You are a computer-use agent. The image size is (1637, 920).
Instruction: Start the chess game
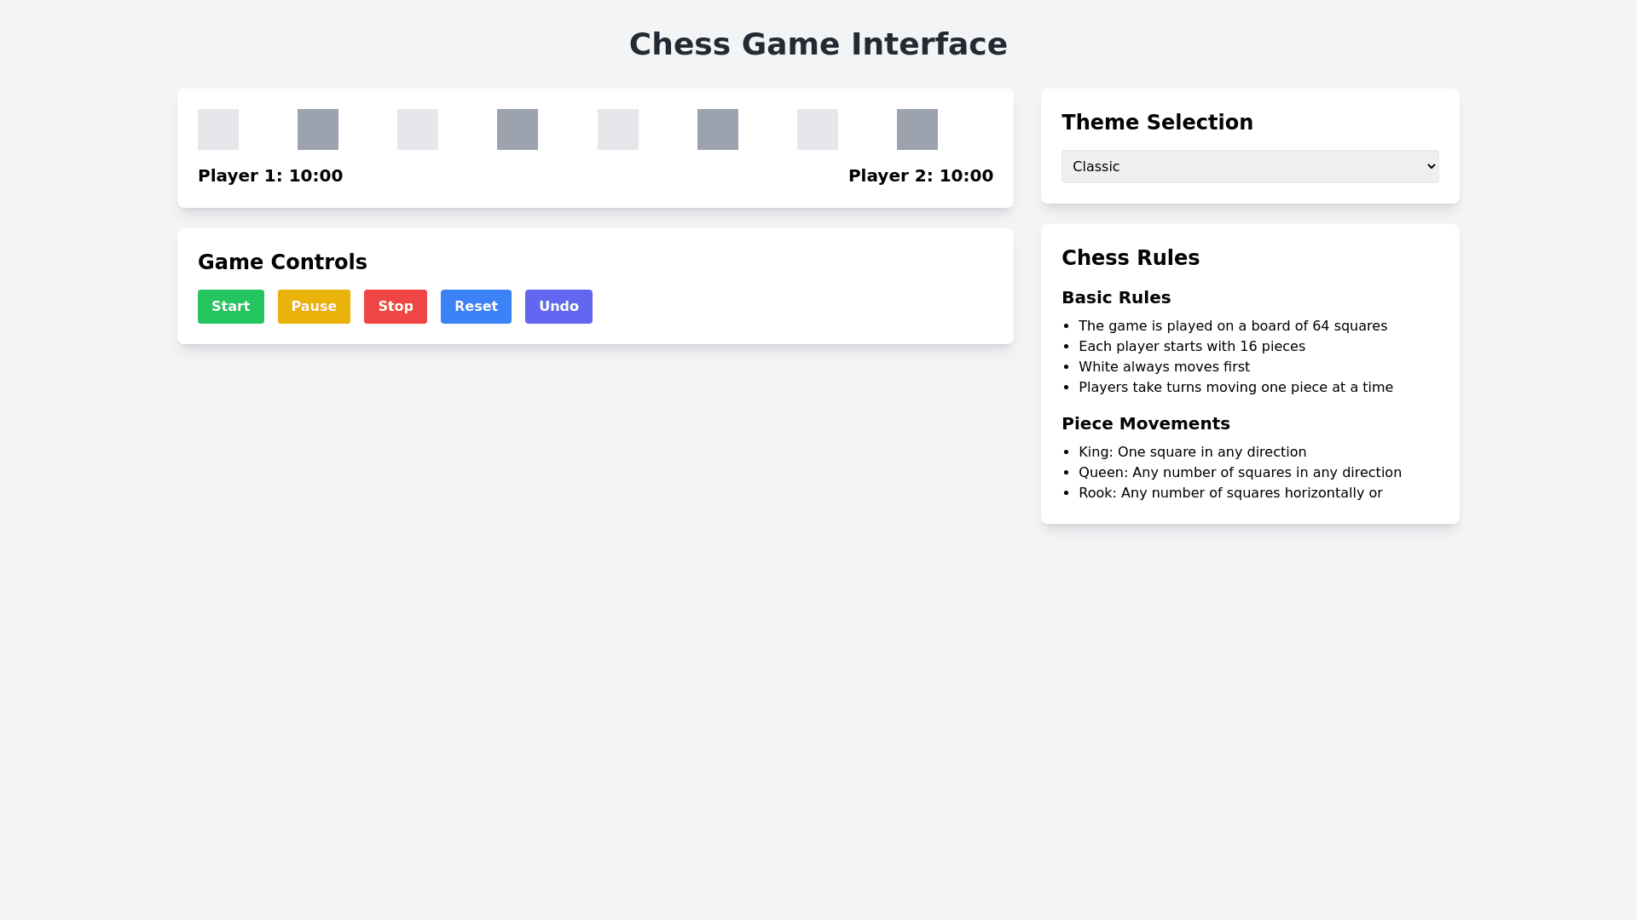pyautogui.click(x=231, y=307)
